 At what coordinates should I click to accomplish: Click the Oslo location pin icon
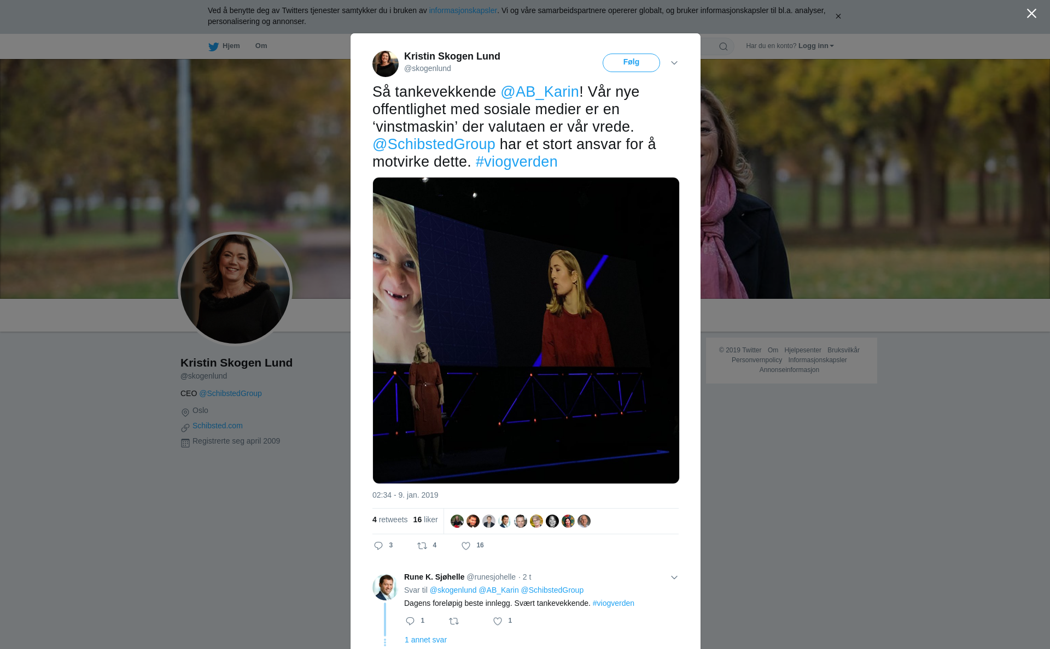pos(185,412)
